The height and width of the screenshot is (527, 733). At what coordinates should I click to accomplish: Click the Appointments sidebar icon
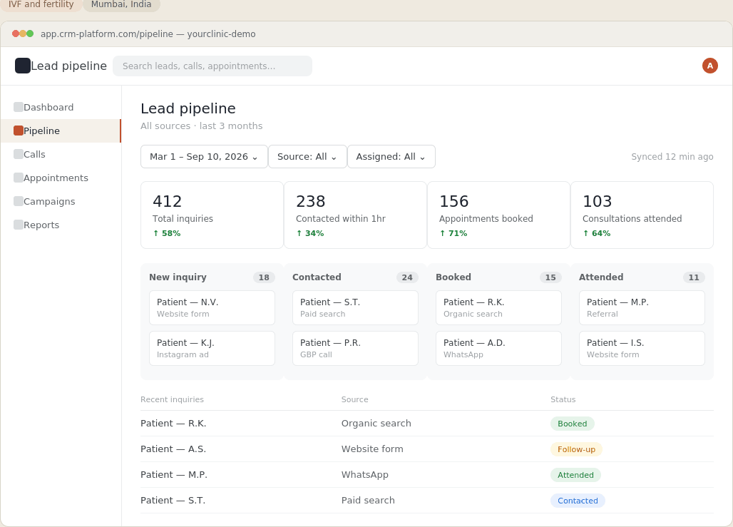[x=19, y=178]
